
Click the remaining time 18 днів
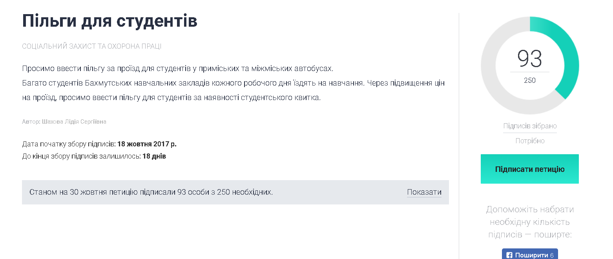[x=154, y=156]
